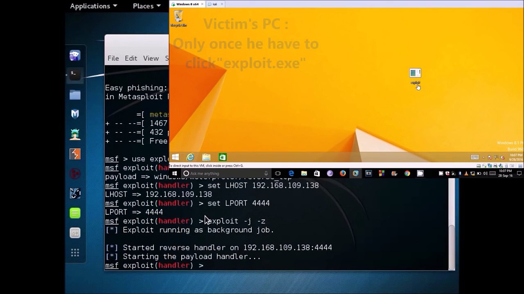Open green Leafpad notes icon in dock

[75, 213]
